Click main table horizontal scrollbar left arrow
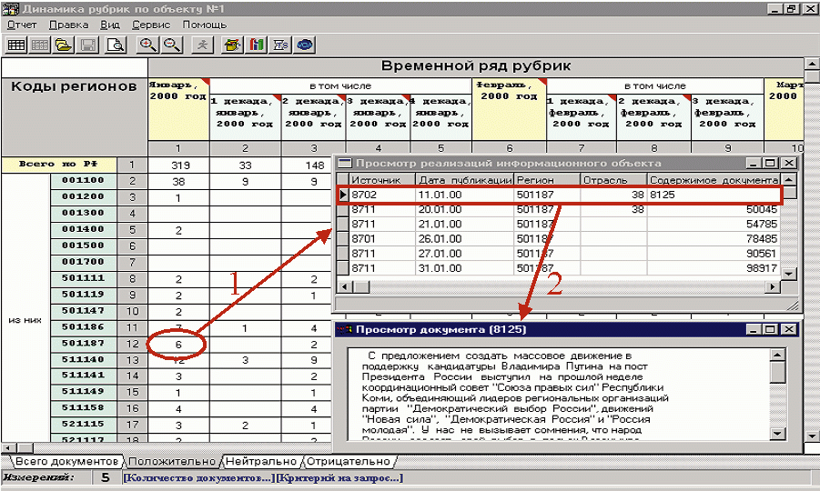The image size is (820, 491). 8,448
